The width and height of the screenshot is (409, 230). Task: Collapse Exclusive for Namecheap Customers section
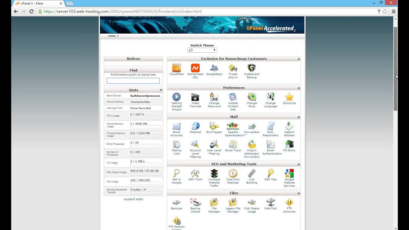click(299, 59)
